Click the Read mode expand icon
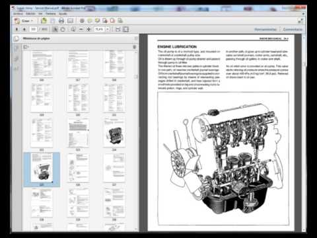This screenshot has width=317, height=238. (300, 20)
